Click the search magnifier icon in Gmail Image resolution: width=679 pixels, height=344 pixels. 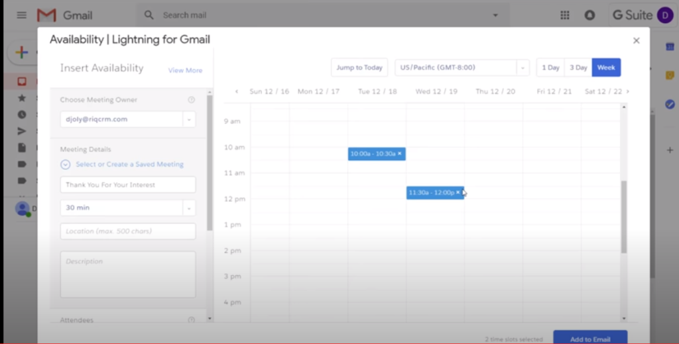[149, 15]
